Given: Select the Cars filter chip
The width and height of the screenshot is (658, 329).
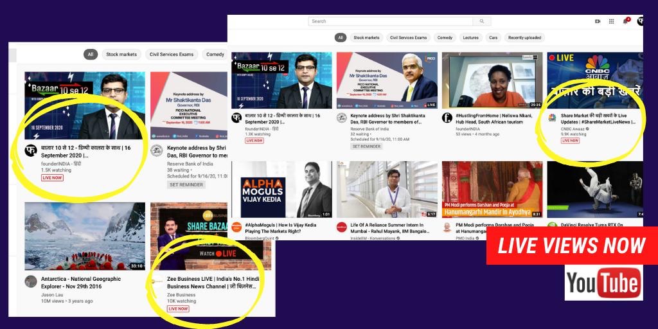Looking at the screenshot, I should (493, 37).
